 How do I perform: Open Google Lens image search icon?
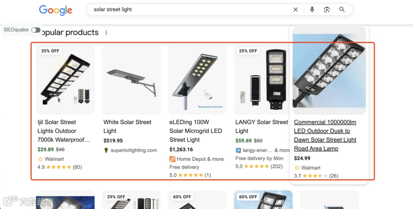click(327, 10)
